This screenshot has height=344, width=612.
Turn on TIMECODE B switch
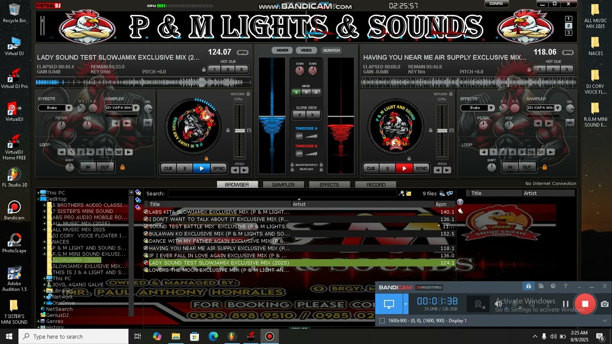pos(299,153)
